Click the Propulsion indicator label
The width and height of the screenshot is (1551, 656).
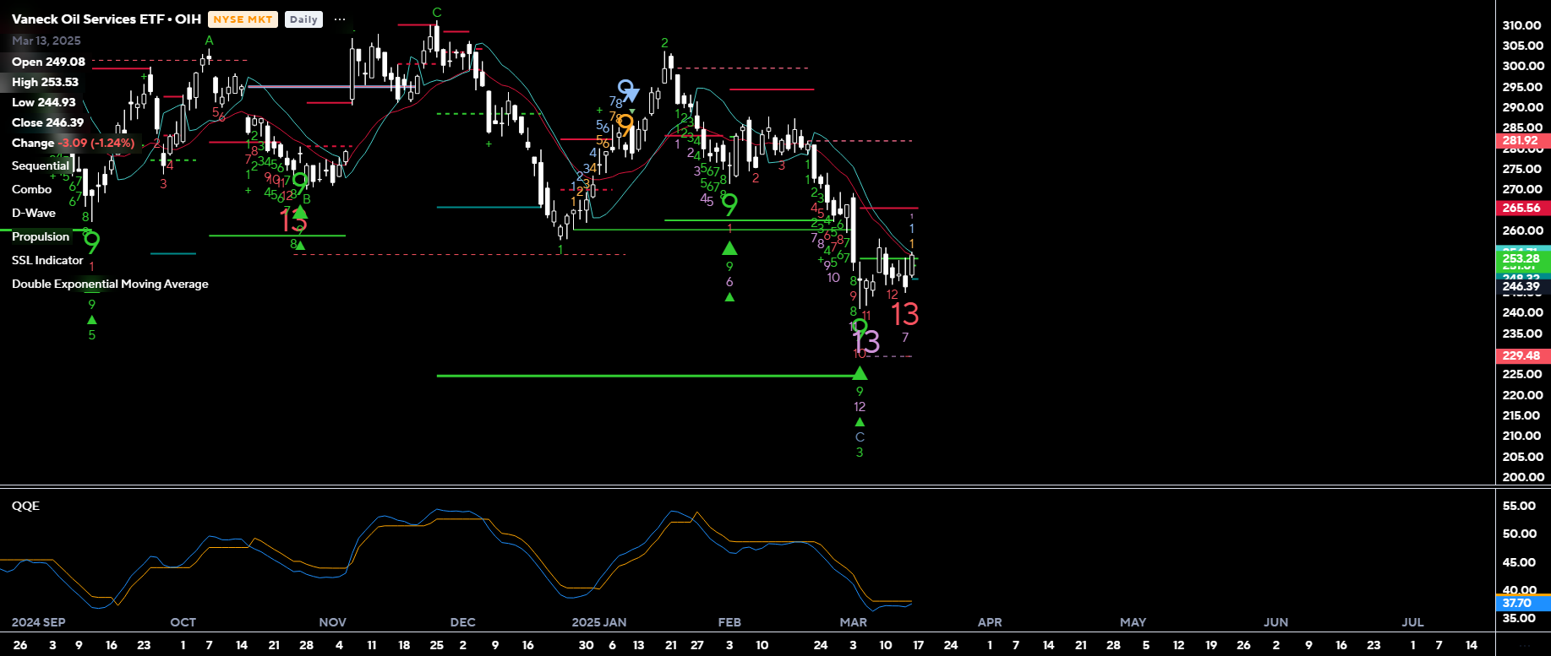pos(41,237)
